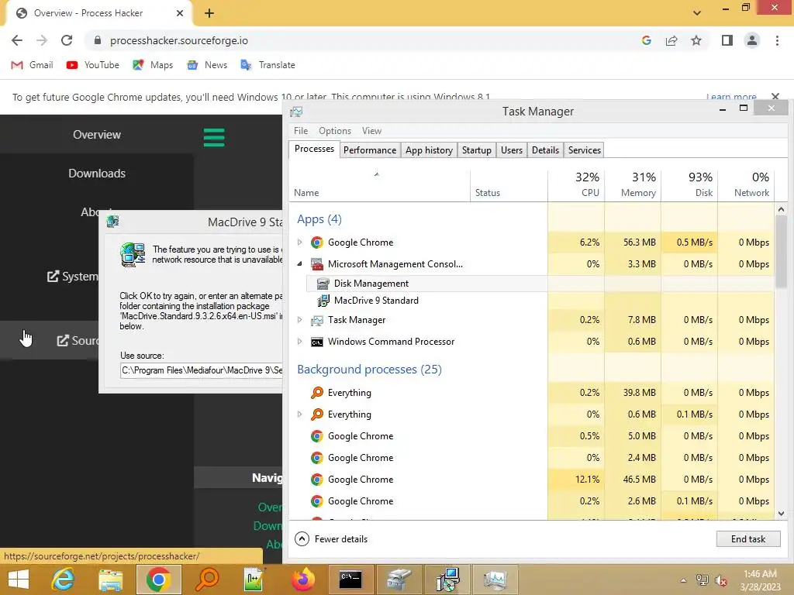Open Gmail bookmark
Viewport: 794px width, 595px height.
33,65
